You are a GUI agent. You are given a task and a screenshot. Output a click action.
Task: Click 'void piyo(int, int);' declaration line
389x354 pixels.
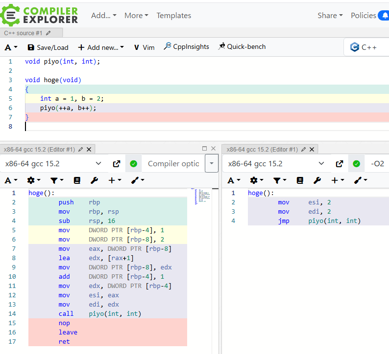coord(63,62)
